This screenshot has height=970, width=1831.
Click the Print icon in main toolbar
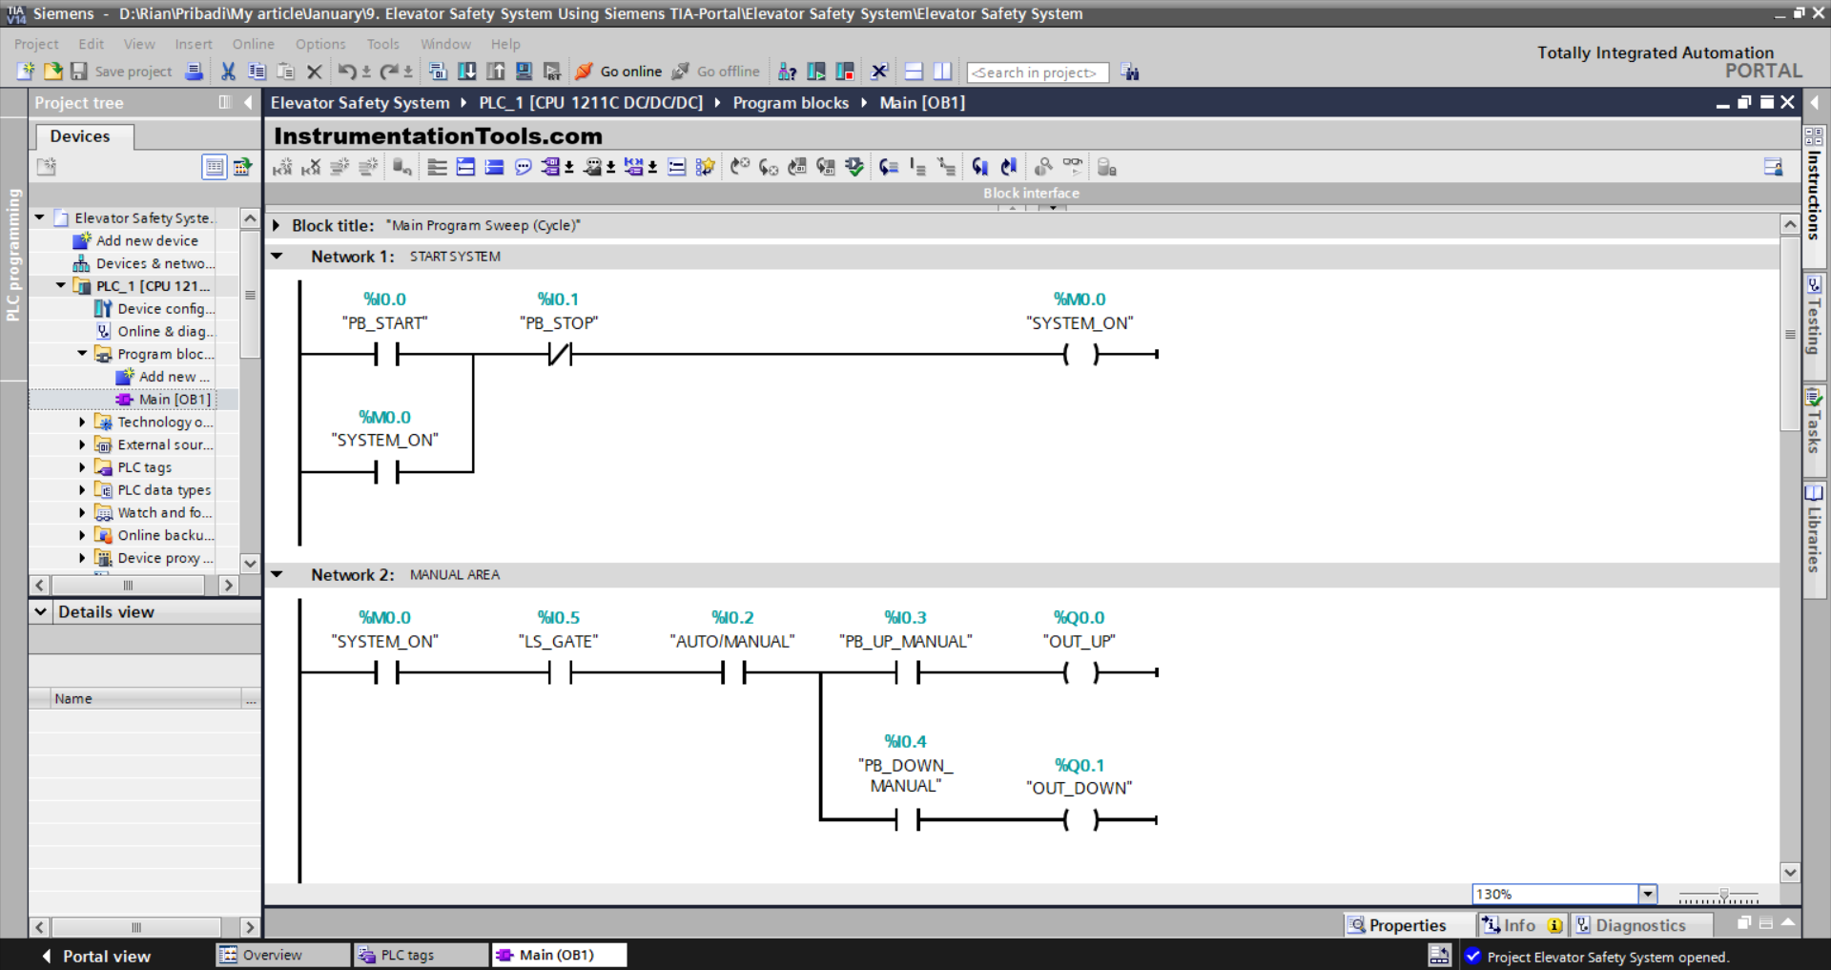coord(194,72)
